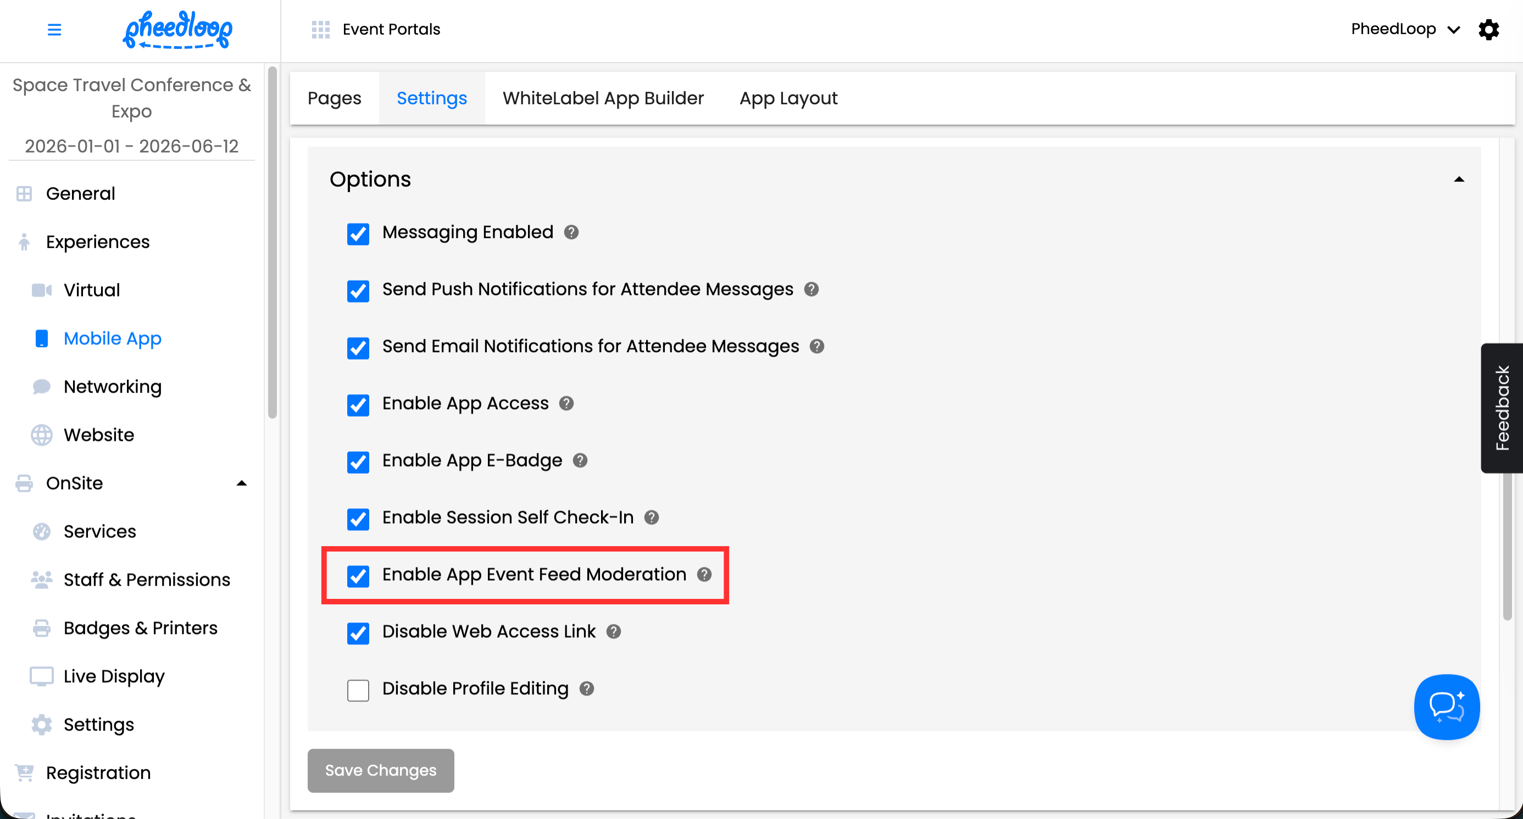Open the App Layout tab
Screen dimensions: 1523x819
[x=788, y=98]
